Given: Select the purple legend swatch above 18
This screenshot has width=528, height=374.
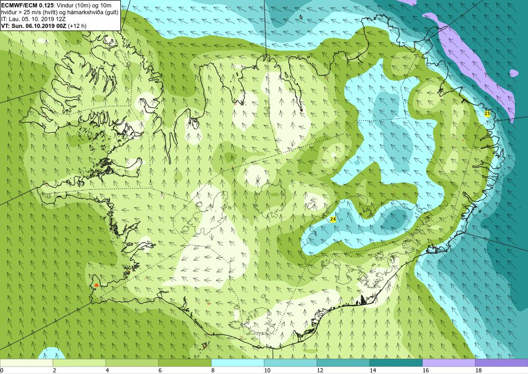Looking at the screenshot, I should [502, 363].
